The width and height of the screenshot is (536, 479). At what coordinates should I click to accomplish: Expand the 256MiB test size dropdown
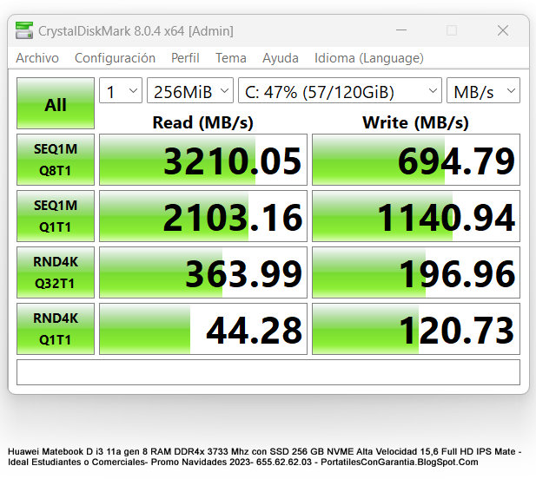[190, 90]
